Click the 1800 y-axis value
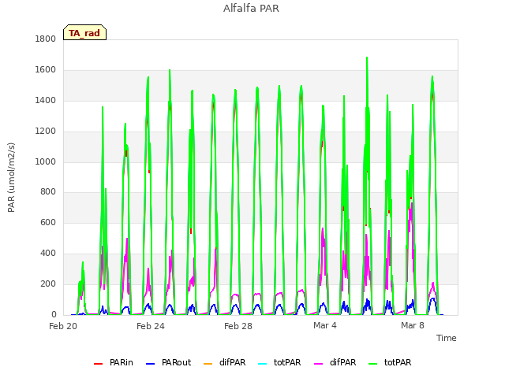The image size is (505, 378). (x=46, y=39)
